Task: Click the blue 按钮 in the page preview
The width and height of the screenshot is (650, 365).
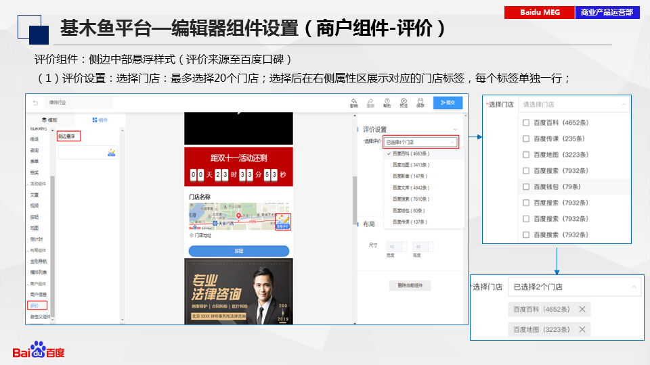Action: coord(239,251)
